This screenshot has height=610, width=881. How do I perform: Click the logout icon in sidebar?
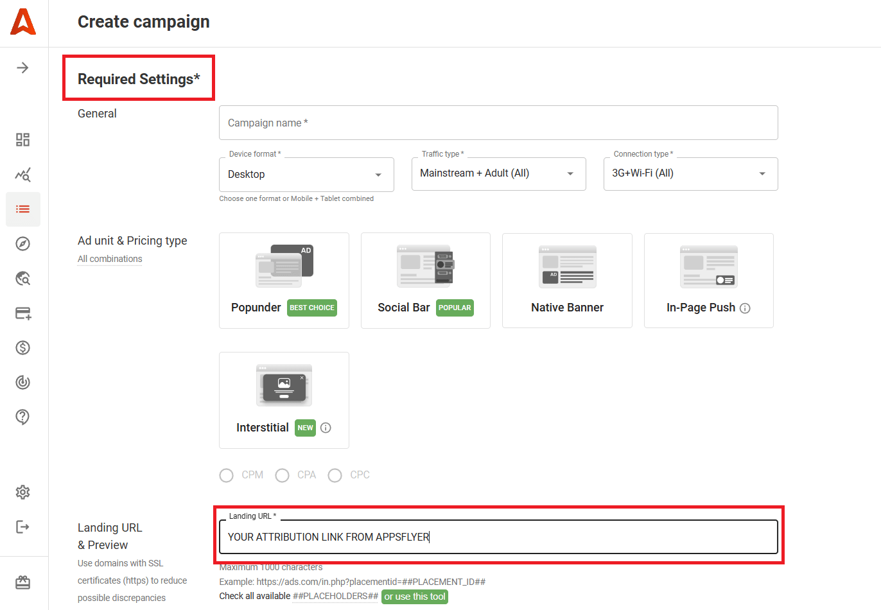coord(23,527)
